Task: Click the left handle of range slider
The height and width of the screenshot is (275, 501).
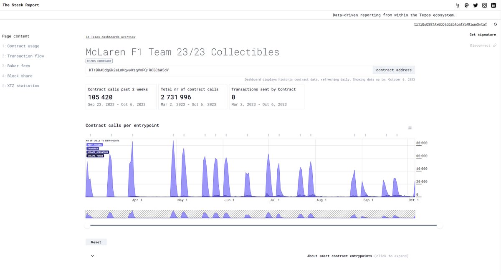Action: coord(87,226)
